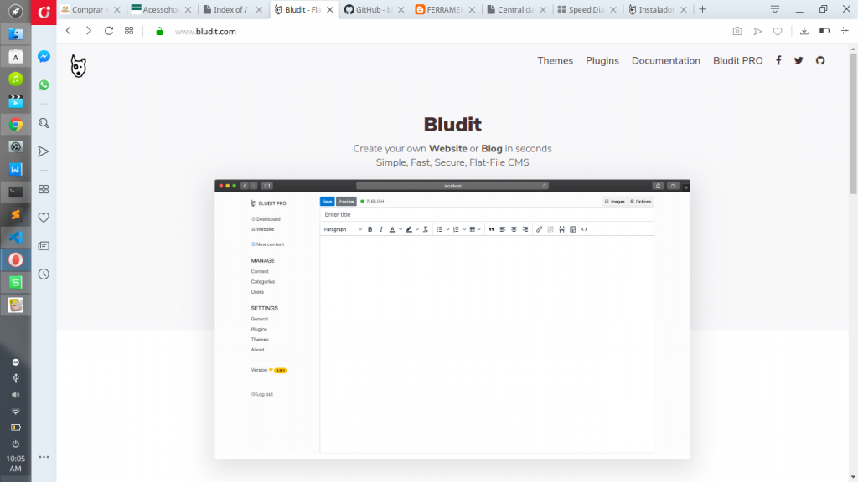This screenshot has width=858, height=482.
Task: Open History clock icon in the sidebar
Action: (x=44, y=274)
